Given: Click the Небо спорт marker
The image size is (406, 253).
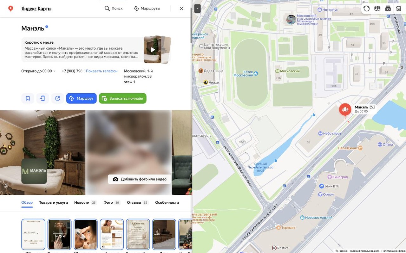Looking at the screenshot, I should click(x=330, y=133).
